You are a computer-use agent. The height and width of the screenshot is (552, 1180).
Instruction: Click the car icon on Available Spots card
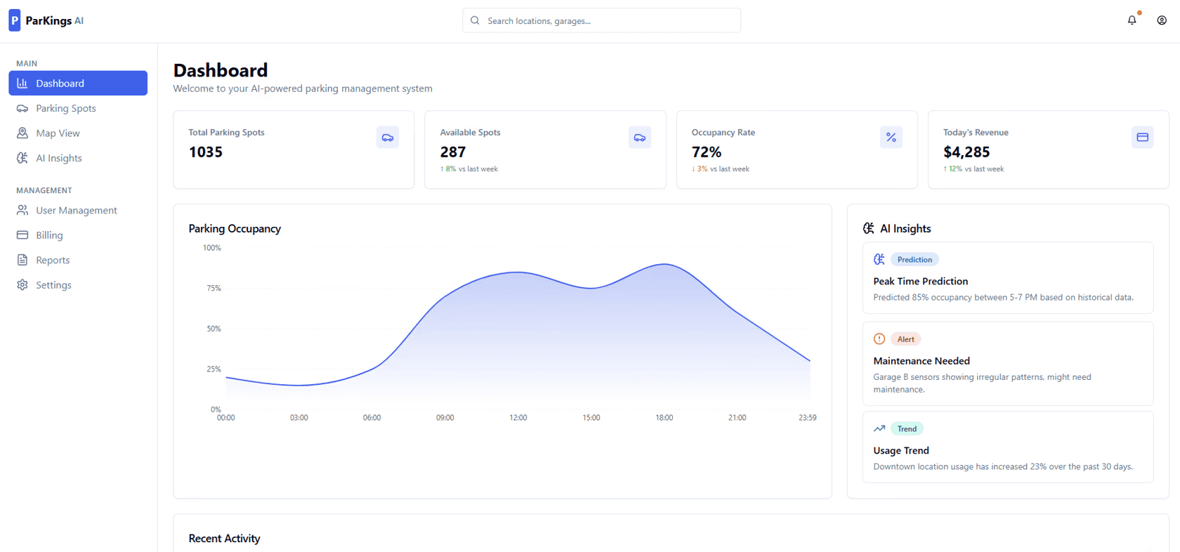[640, 138]
